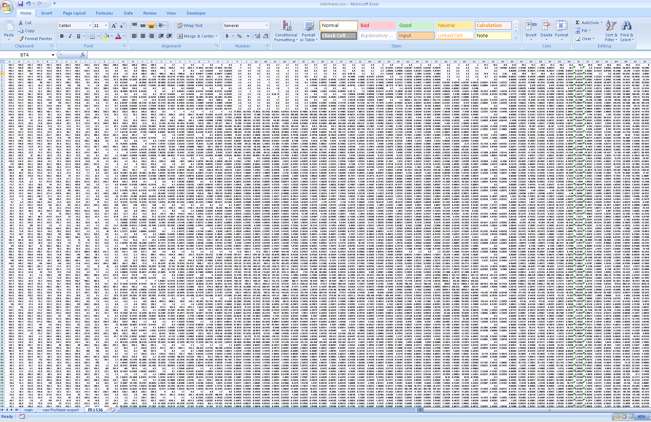Apply Percent Style formatting
This screenshot has height=422, width=651.
pos(239,36)
